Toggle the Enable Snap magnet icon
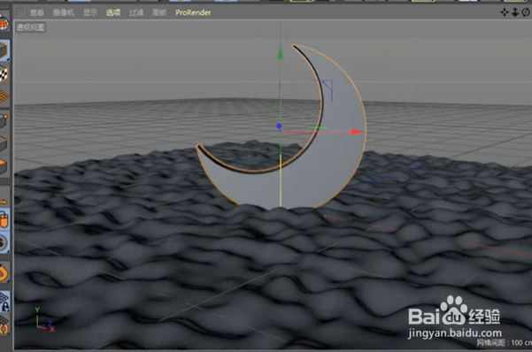The image size is (532, 352). coord(4,273)
